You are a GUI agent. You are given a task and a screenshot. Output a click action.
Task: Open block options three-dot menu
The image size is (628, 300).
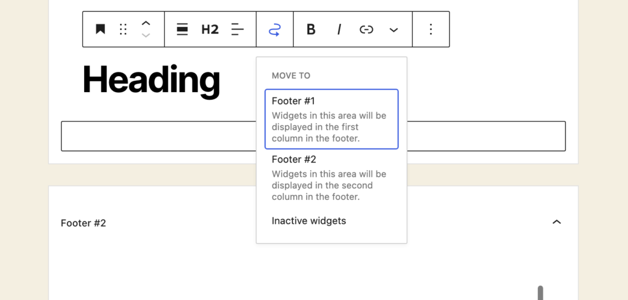[431, 29]
